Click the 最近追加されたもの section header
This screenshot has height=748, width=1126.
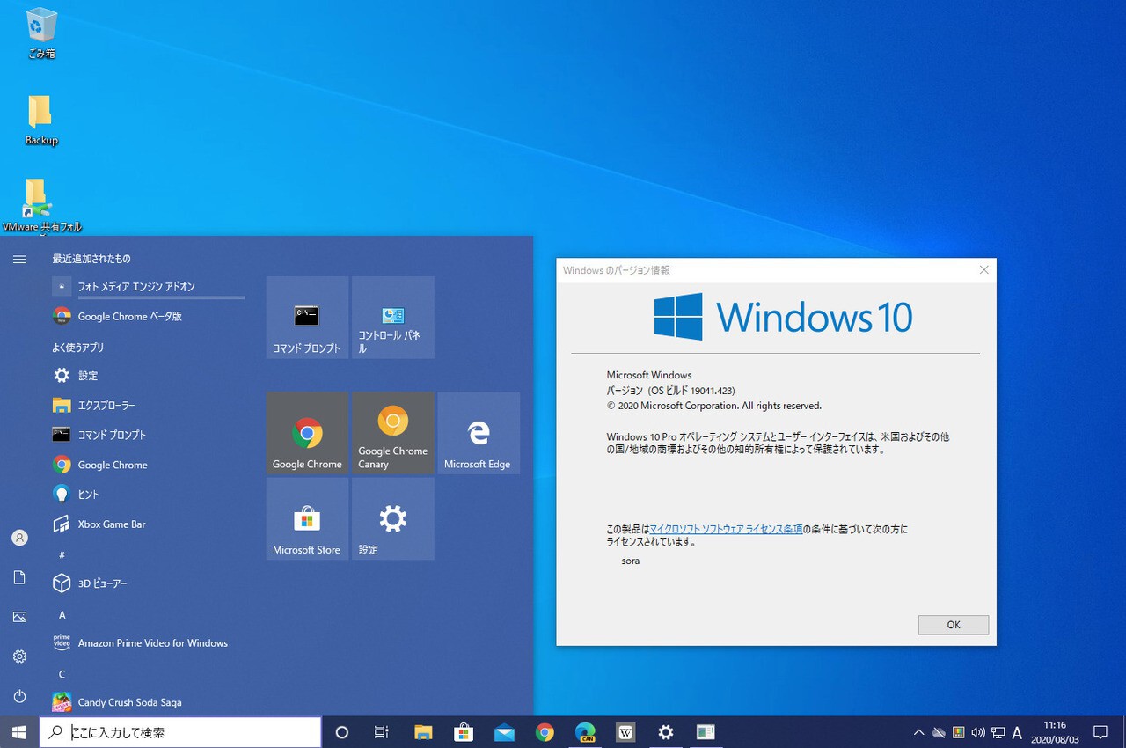pos(91,259)
